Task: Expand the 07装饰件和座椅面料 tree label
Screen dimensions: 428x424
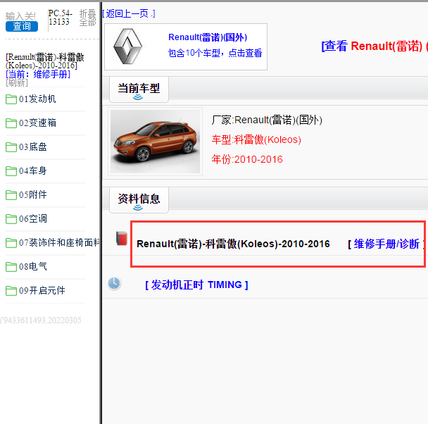Action: click(x=59, y=242)
